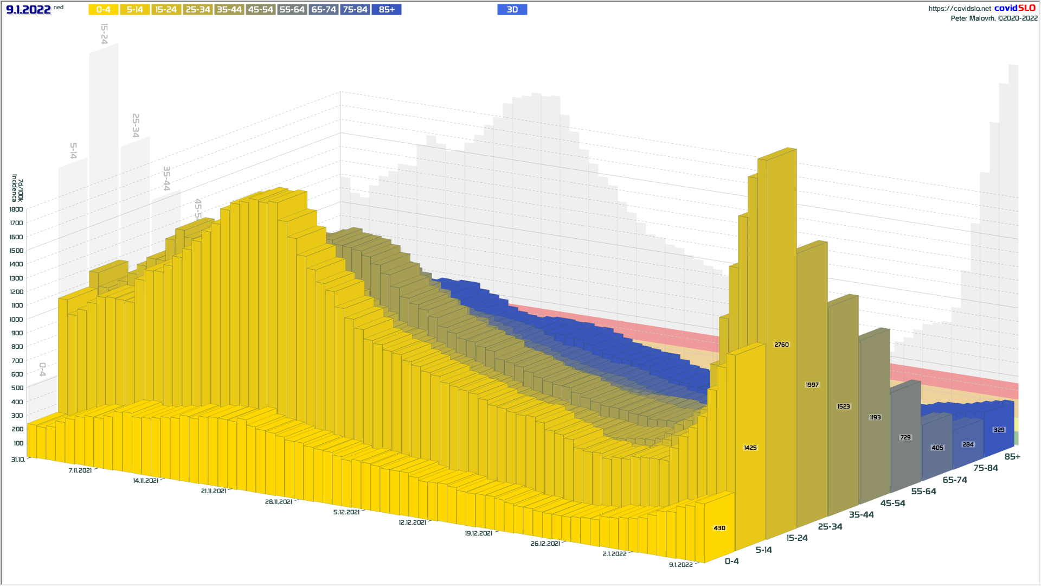Open the covidslo.net link

[959, 9]
